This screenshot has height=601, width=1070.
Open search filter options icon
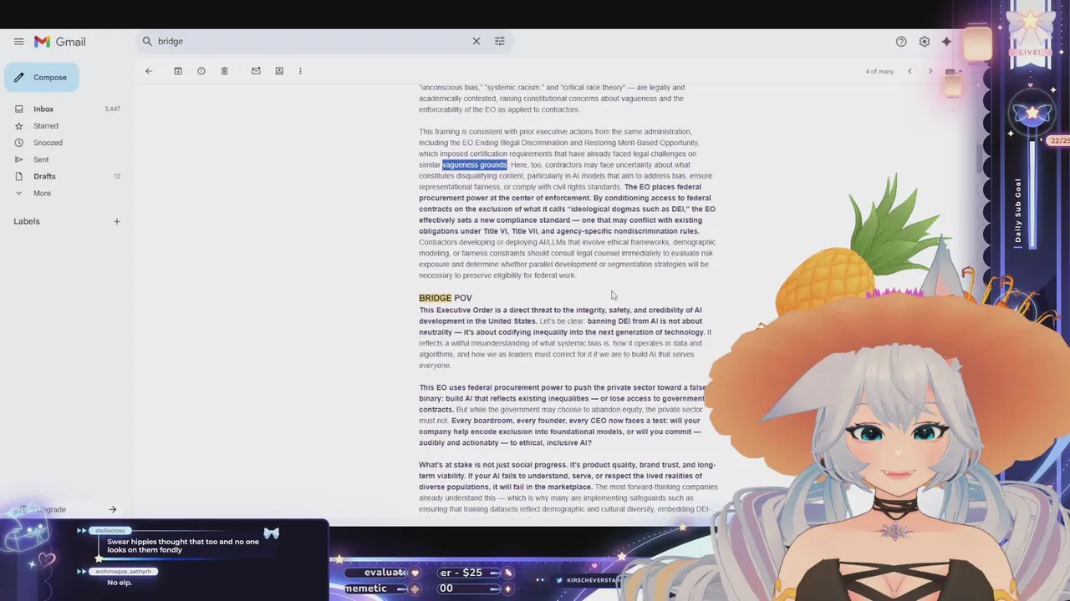click(500, 41)
